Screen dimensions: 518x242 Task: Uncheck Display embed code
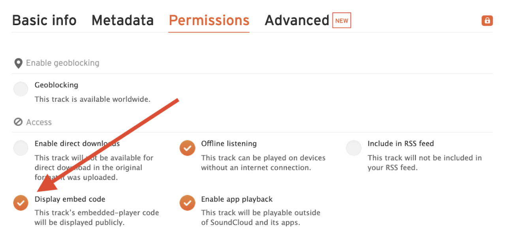[21, 203]
